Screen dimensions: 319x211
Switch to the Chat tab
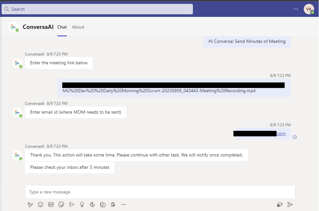click(x=62, y=27)
